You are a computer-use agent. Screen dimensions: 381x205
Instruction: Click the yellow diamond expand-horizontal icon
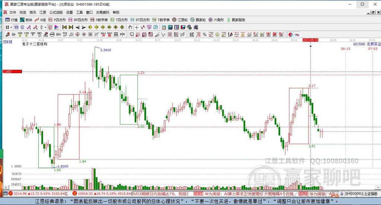tap(103, 27)
